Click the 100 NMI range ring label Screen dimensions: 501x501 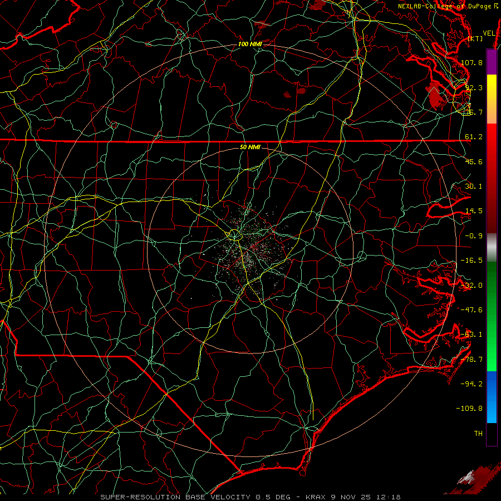[x=250, y=44]
